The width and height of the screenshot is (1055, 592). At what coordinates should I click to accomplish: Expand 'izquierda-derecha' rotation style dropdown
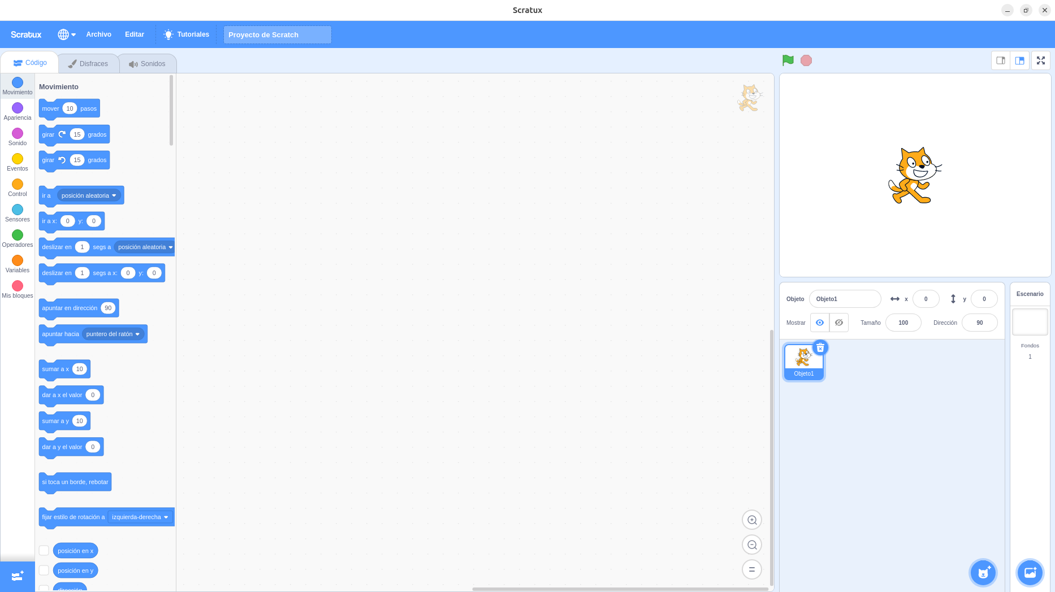coord(140,517)
